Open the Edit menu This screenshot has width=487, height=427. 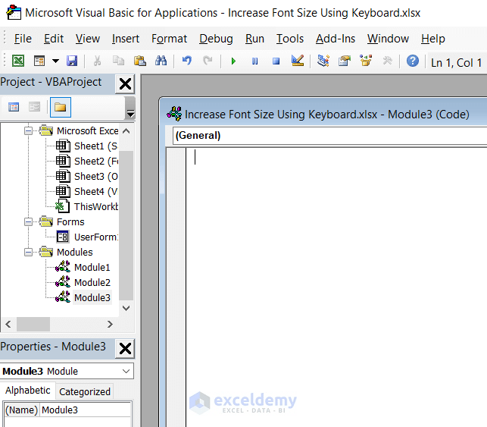coord(54,39)
